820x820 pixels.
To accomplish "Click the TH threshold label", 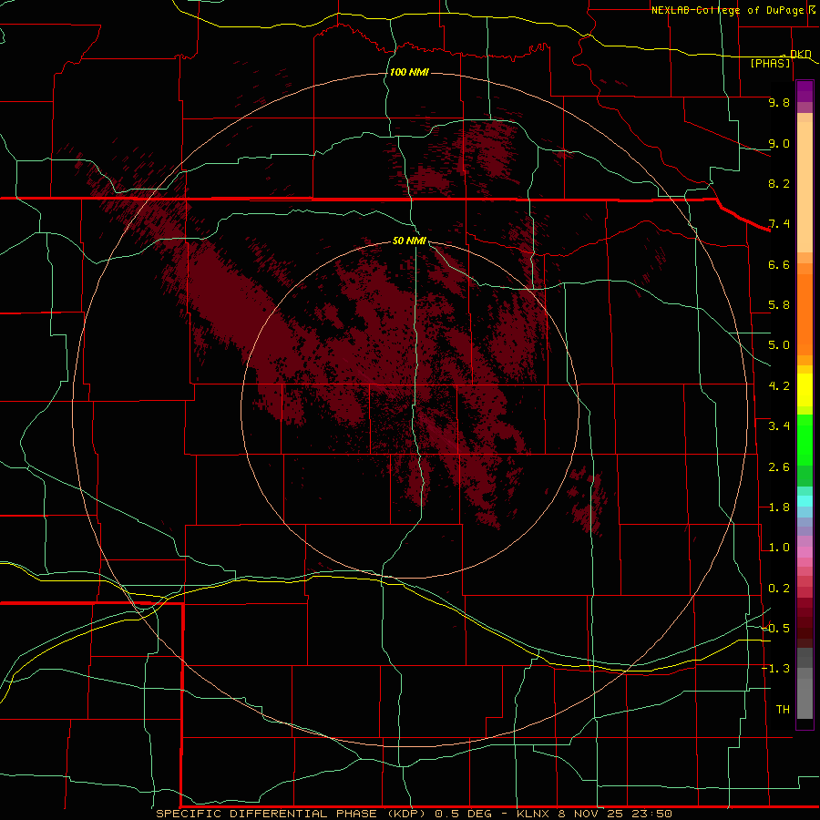I will 783,710.
